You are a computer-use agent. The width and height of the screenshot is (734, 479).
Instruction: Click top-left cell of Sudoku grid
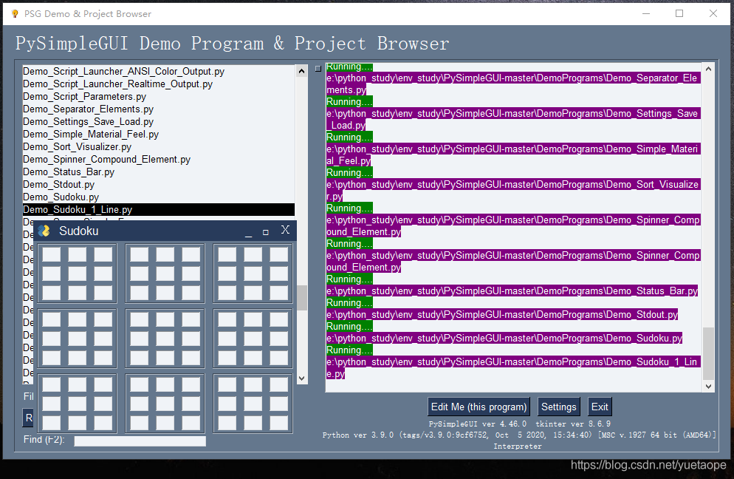[52, 254]
